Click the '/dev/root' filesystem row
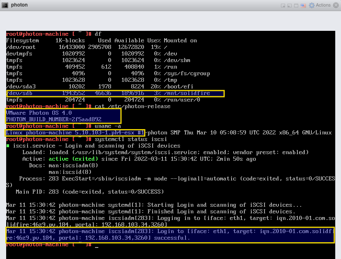 [86, 47]
